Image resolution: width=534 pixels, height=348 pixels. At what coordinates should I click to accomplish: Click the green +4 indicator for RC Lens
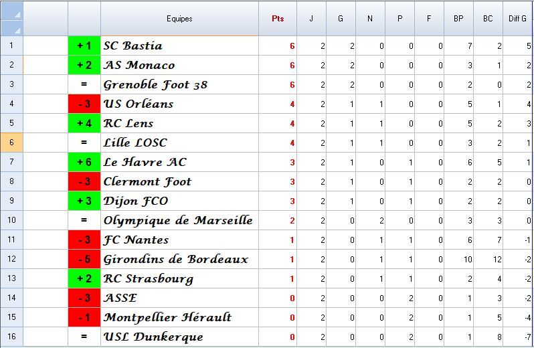(84, 123)
